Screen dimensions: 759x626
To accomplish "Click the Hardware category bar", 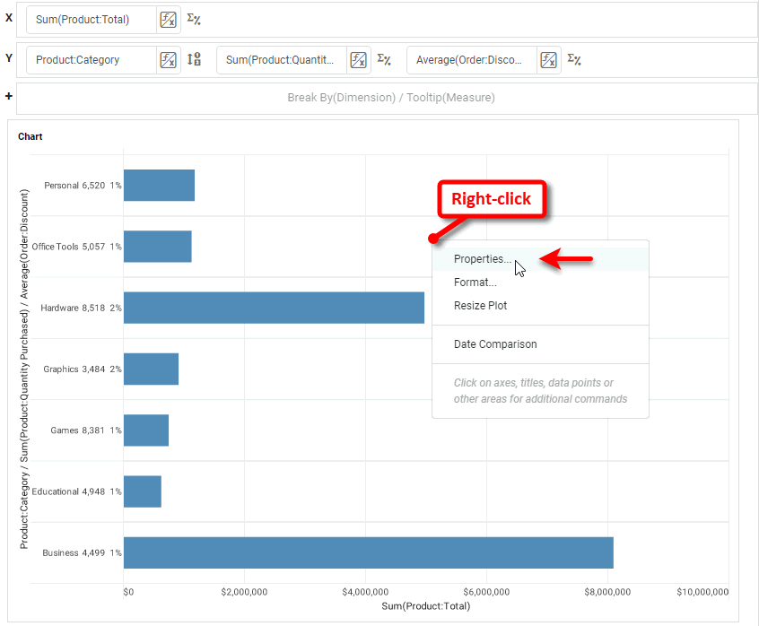I will tap(269, 308).
